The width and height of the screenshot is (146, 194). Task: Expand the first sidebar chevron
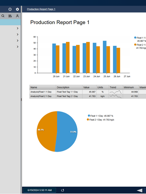(x=18, y=28)
